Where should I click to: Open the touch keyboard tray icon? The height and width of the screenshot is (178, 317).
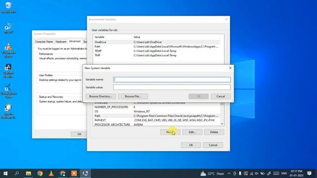pyautogui.click(x=276, y=174)
